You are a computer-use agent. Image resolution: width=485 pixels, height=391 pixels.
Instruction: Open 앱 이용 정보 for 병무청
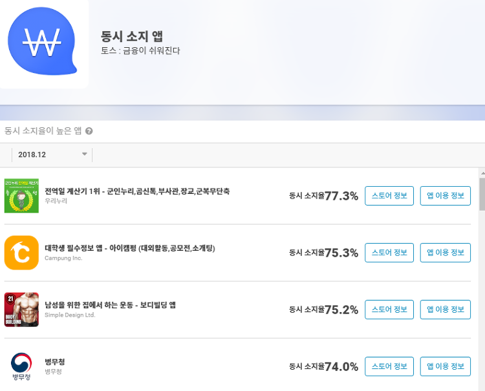pos(446,366)
